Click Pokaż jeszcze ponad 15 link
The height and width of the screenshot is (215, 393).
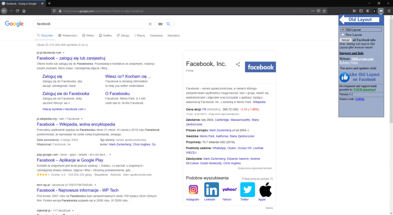pyautogui.click(x=257, y=179)
